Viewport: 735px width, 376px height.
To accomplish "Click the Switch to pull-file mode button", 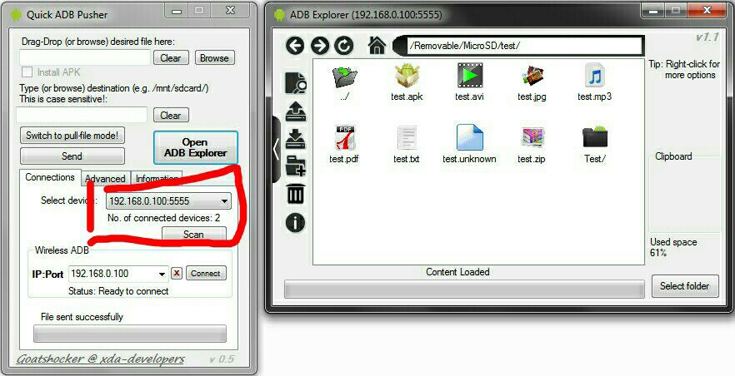I will click(x=72, y=136).
